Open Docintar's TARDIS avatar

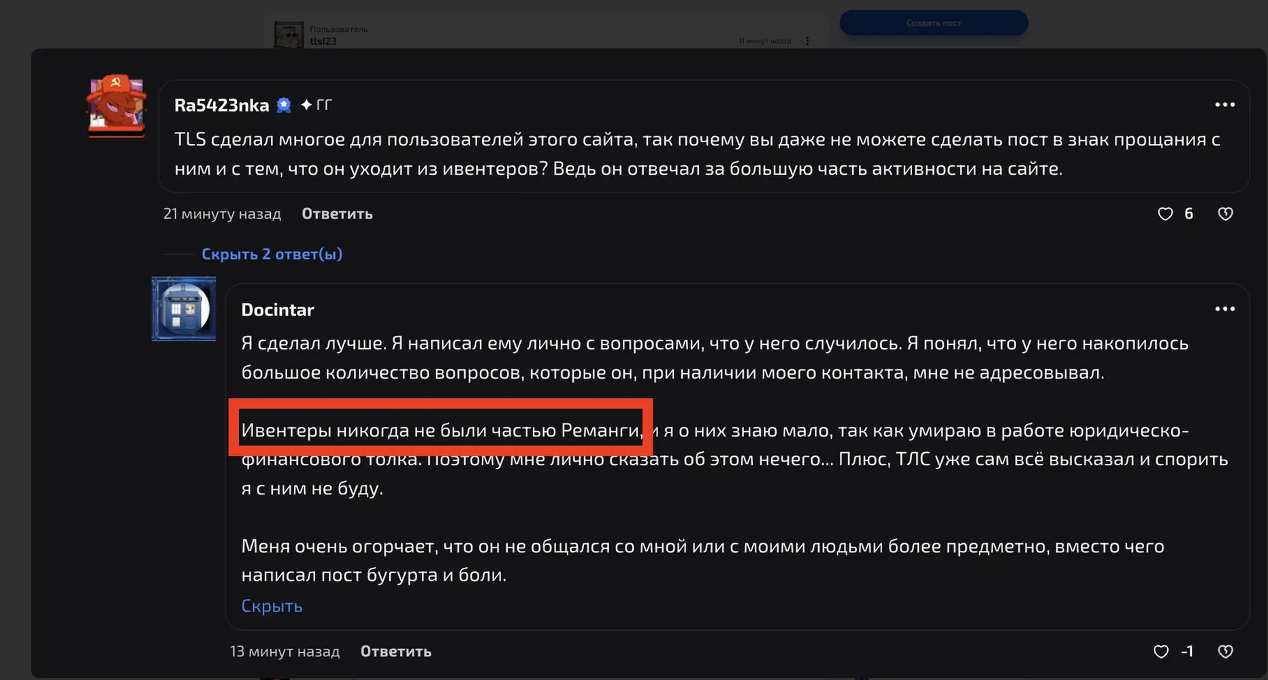pyautogui.click(x=184, y=309)
